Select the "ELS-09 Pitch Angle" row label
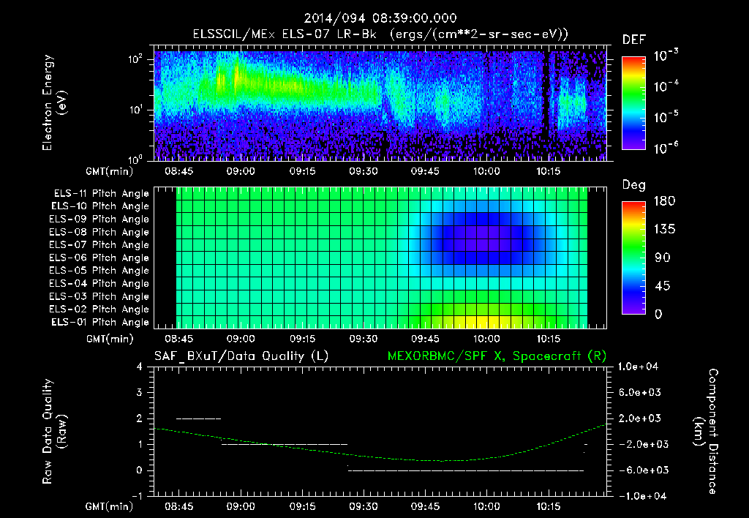Viewport: 749px width, 518px height. (x=99, y=219)
